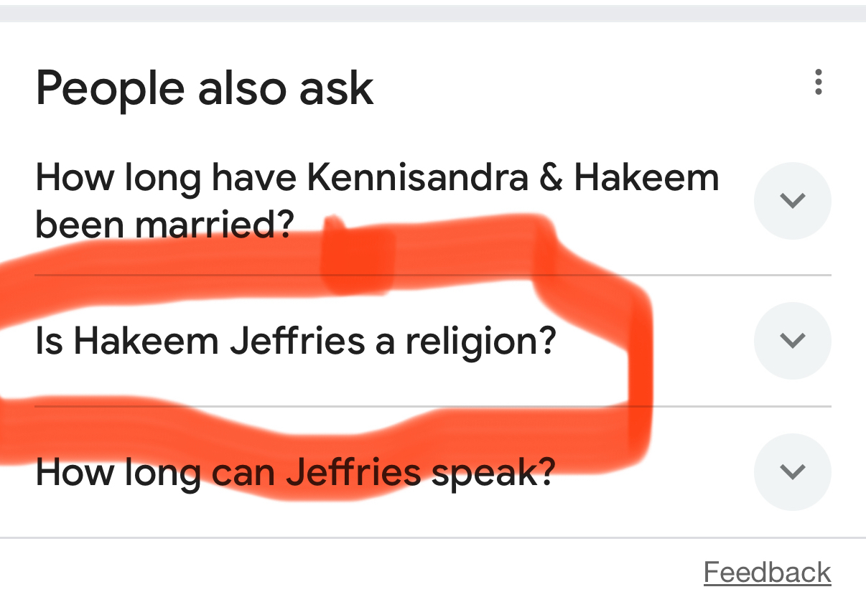The image size is (866, 597).
Task: Reveal answer about Hakeem Jeffries religion
Action: click(x=792, y=340)
